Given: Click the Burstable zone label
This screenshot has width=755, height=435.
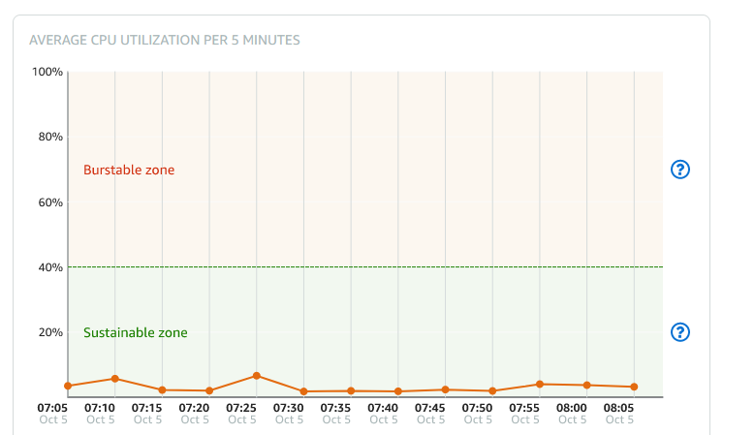Looking at the screenshot, I should click(x=129, y=170).
